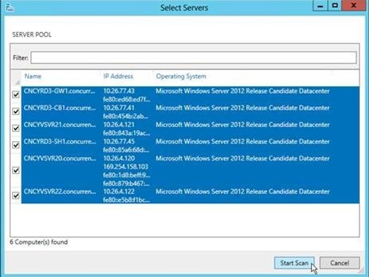Click the operating system text for CNCYRD3-GW1
Viewport: 369px width, 277px height.
pos(243,91)
